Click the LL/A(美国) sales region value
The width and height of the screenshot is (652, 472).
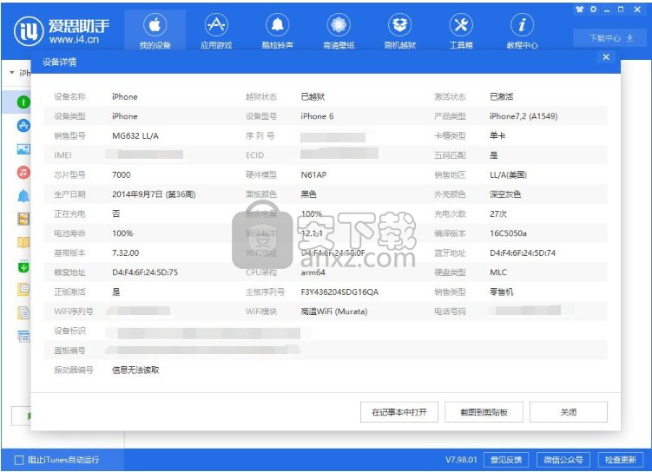click(508, 175)
